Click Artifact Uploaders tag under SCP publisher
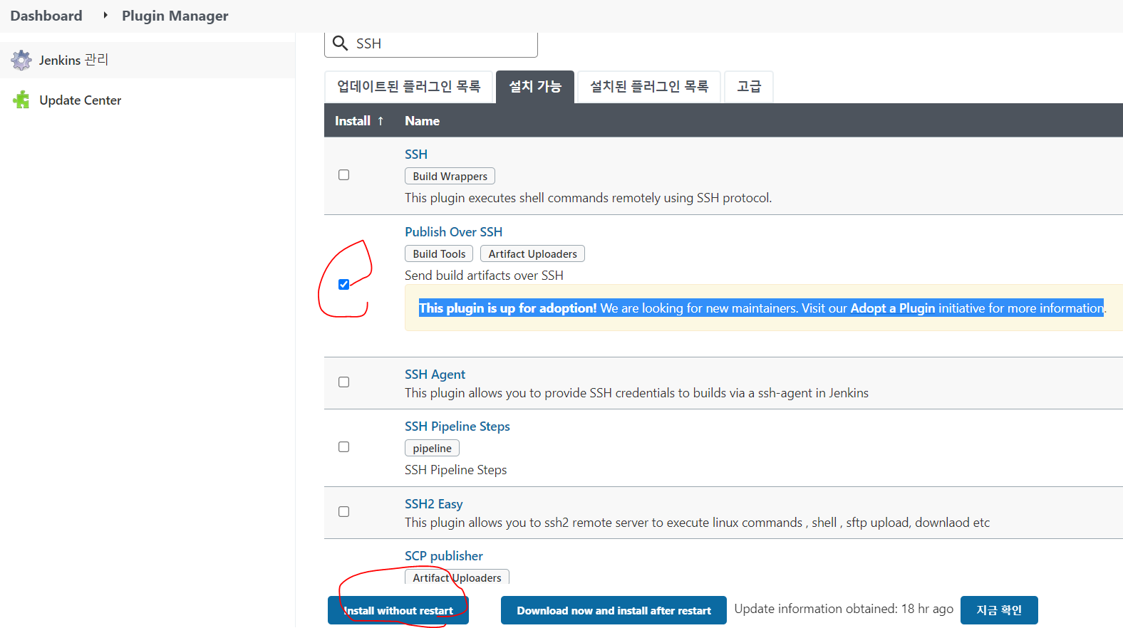Viewport: 1123px width, 628px height. point(457,577)
